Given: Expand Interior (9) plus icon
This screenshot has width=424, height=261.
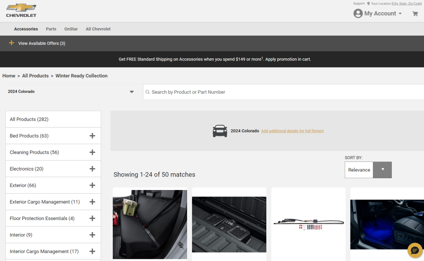Looking at the screenshot, I should [92, 235].
